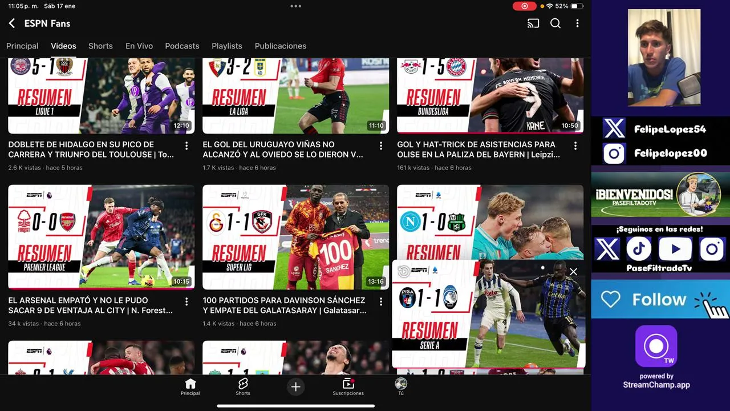Click the Instagram logo next to Felipelopez00
Image resolution: width=730 pixels, height=411 pixels.
point(614,153)
